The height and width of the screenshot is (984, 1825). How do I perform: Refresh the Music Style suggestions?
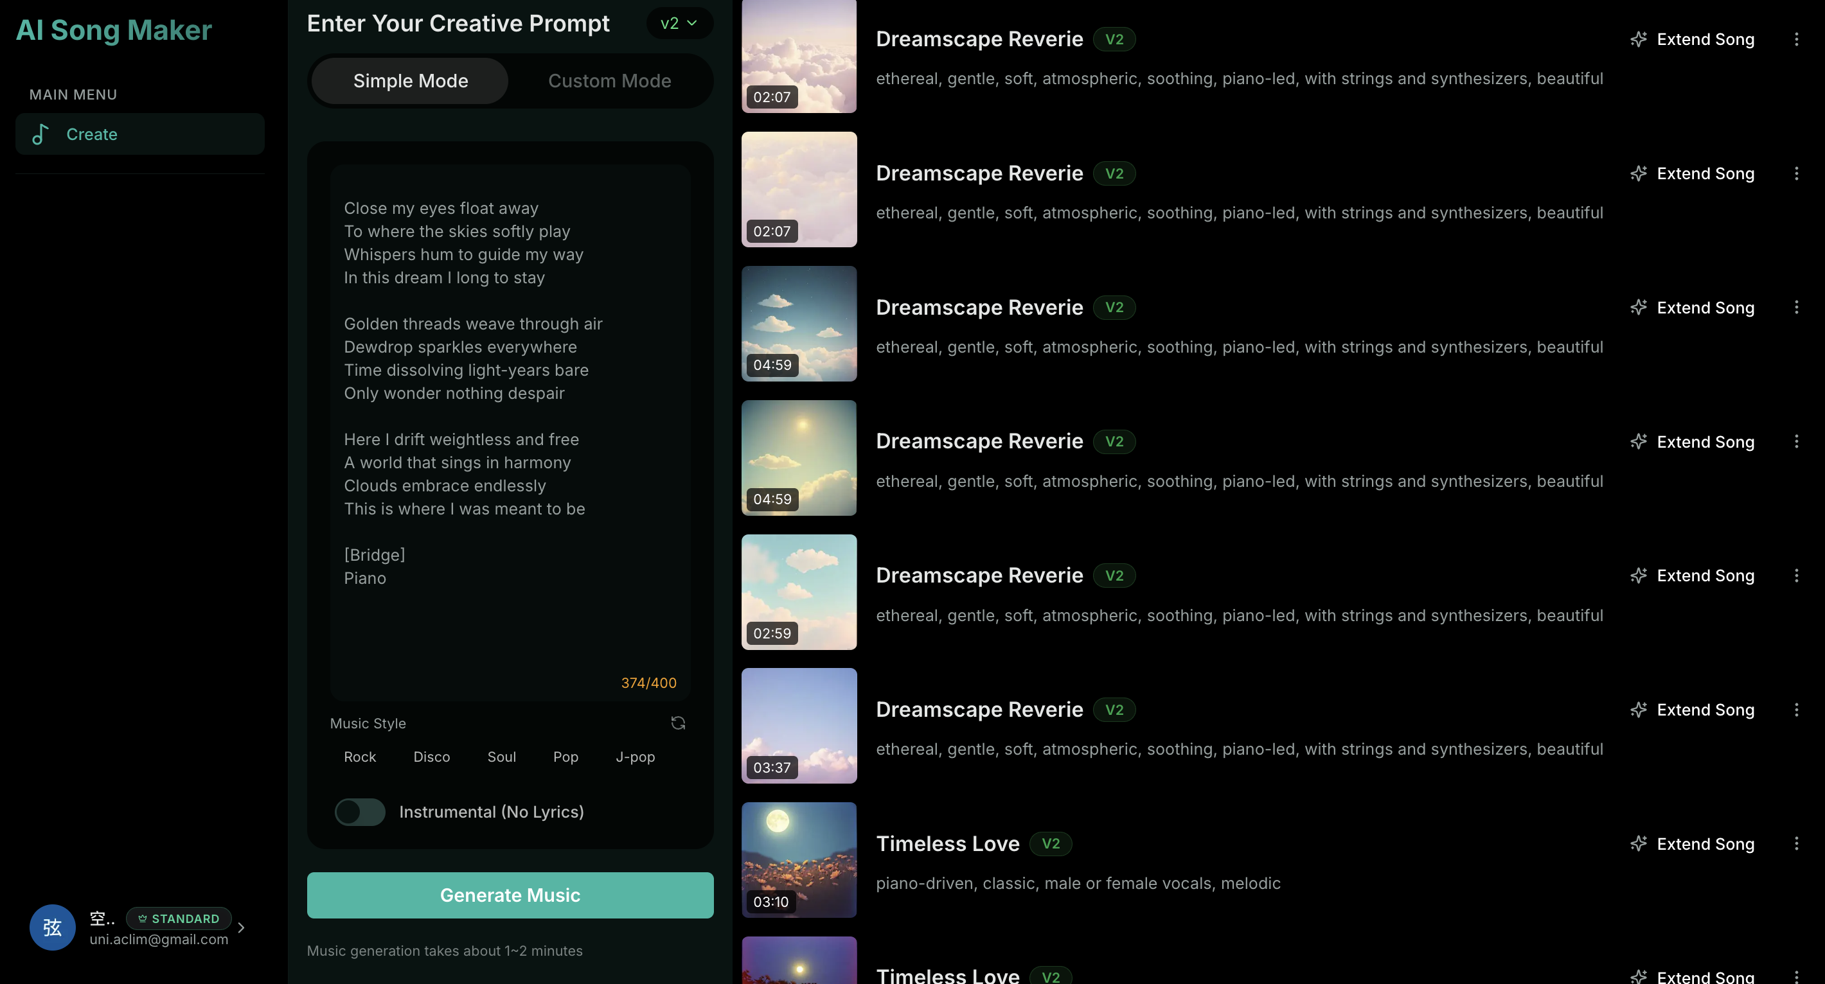678,723
